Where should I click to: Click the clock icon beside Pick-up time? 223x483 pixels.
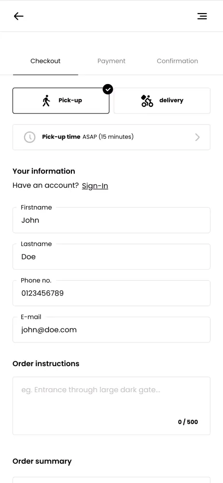point(29,137)
